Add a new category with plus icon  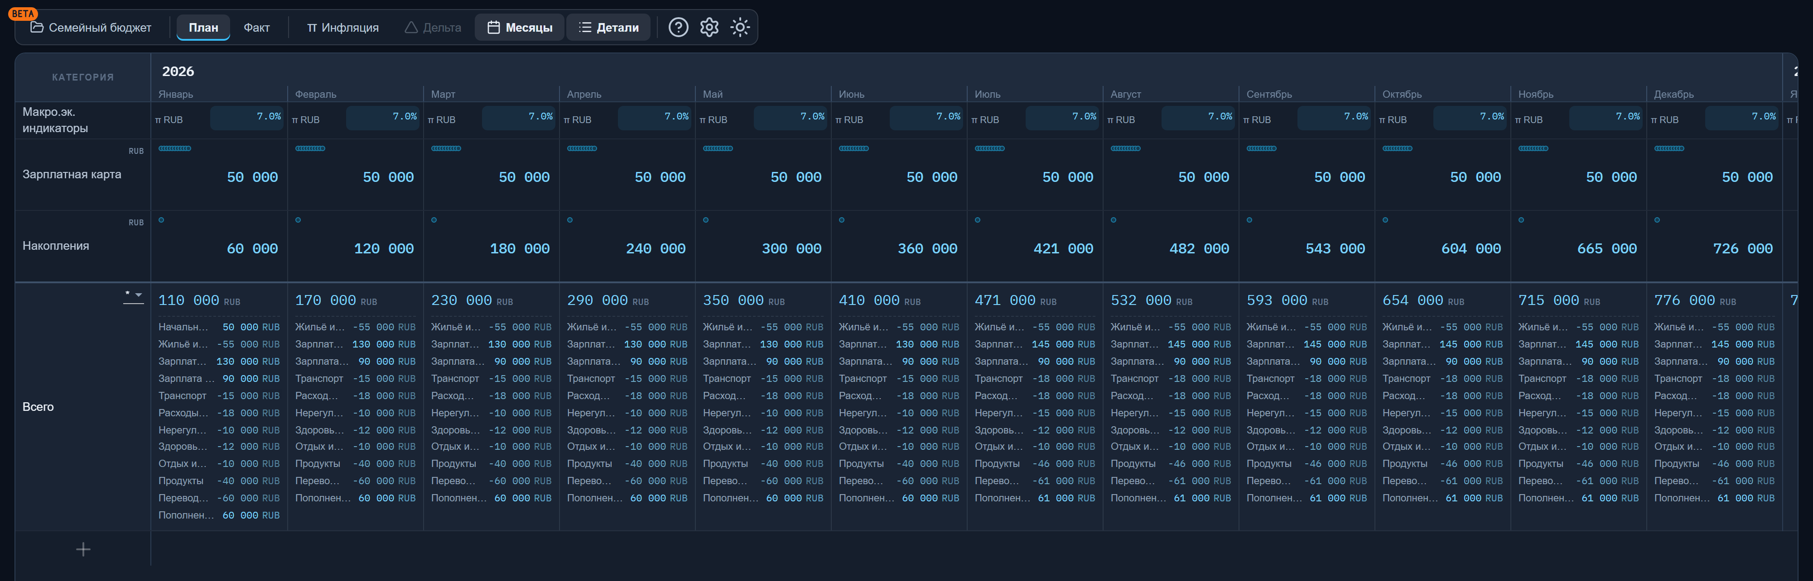(83, 549)
